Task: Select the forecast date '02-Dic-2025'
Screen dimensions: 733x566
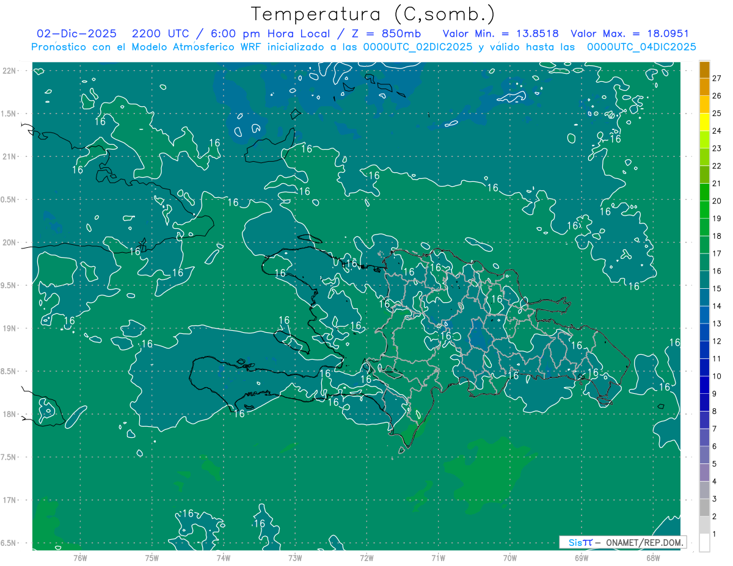Action: pyautogui.click(x=76, y=34)
